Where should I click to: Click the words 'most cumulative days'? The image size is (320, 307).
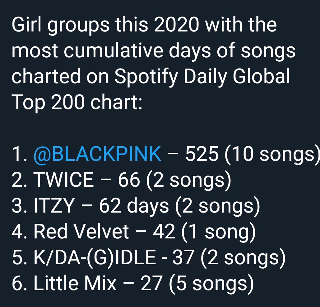click(111, 51)
